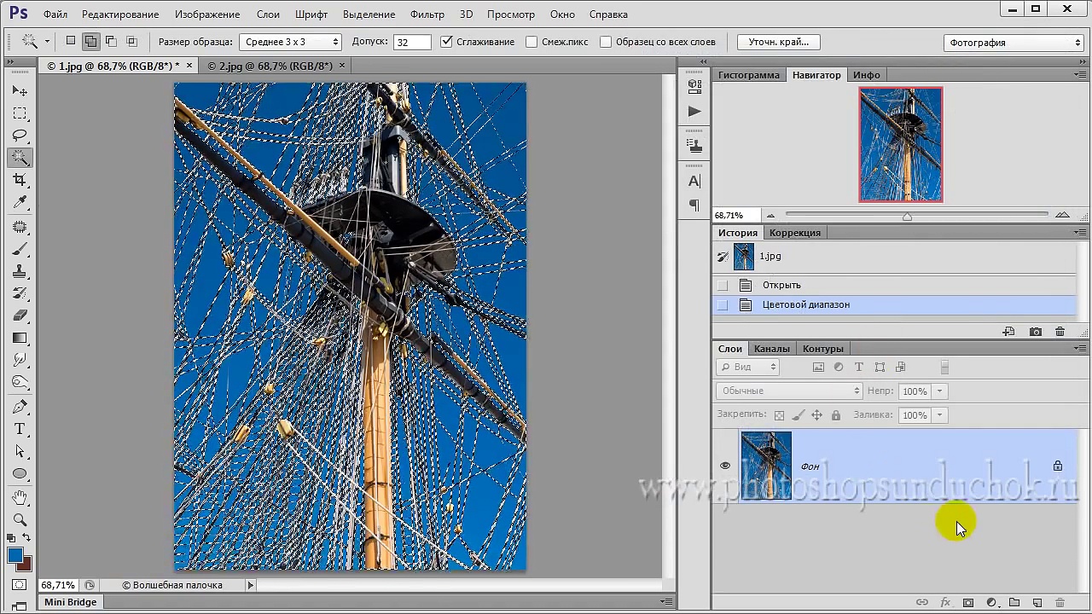Open the Paragraph panel icon
1092x614 pixels.
coord(694,205)
